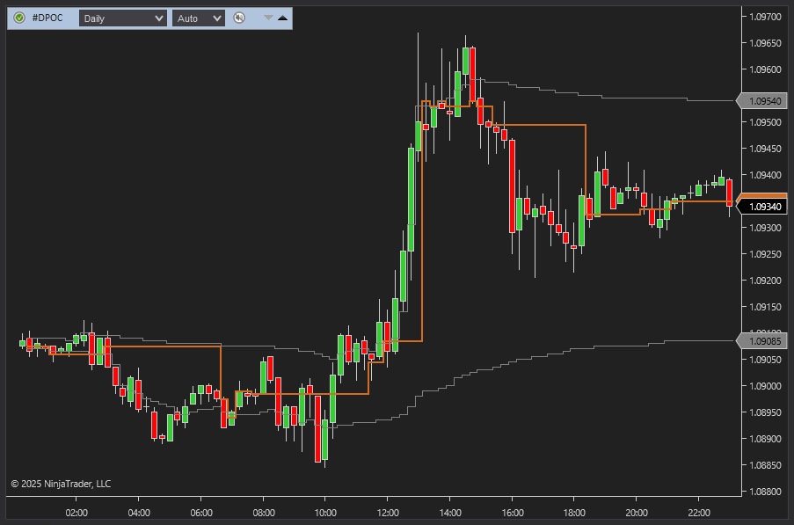The image size is (794, 525).
Task: Click the black up triangle arrow
Action: [282, 18]
